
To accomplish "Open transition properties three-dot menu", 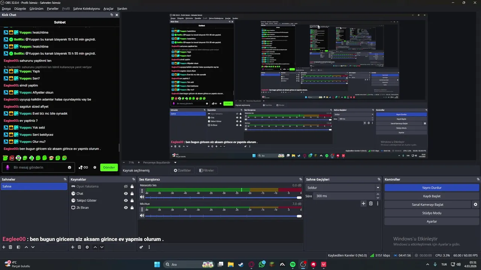I will coord(378,204).
